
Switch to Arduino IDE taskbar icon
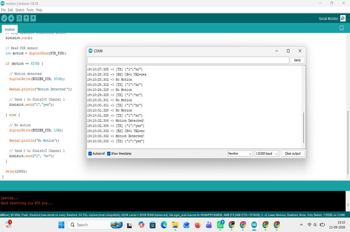click(x=254, y=225)
